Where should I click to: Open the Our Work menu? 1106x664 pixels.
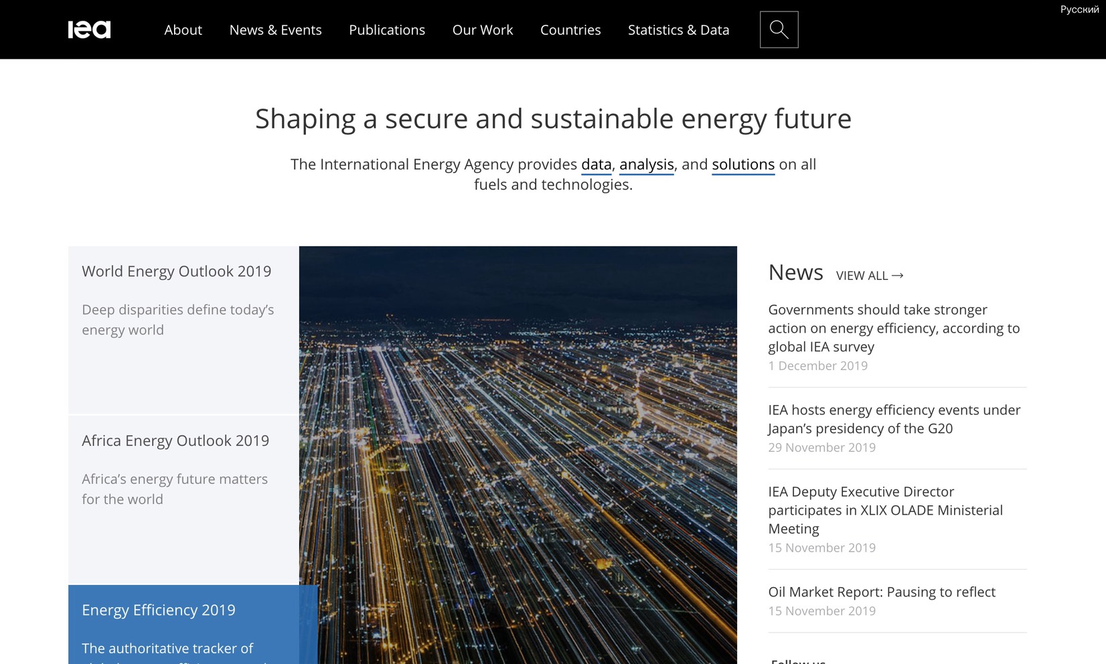483,30
